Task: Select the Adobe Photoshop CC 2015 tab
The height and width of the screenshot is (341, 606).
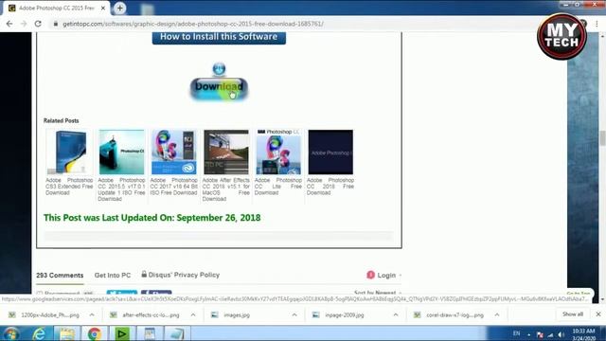Action: click(57, 8)
